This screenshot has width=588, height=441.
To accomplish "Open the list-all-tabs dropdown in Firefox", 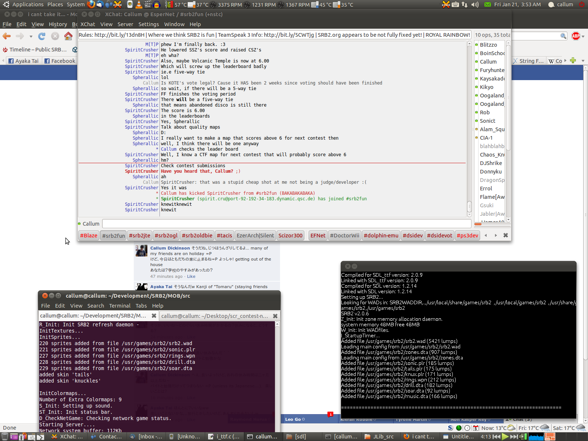I will 583,61.
